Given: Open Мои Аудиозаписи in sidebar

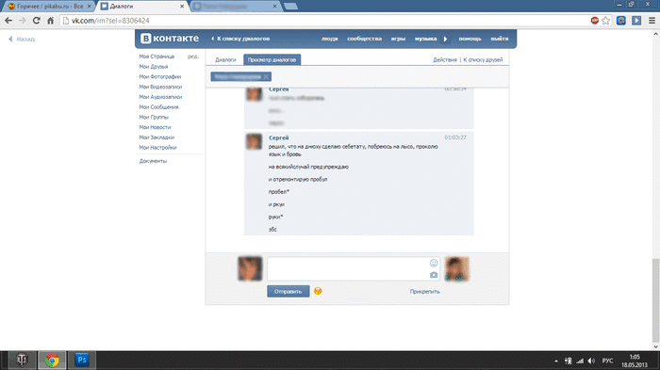Looking at the screenshot, I should click(x=160, y=97).
